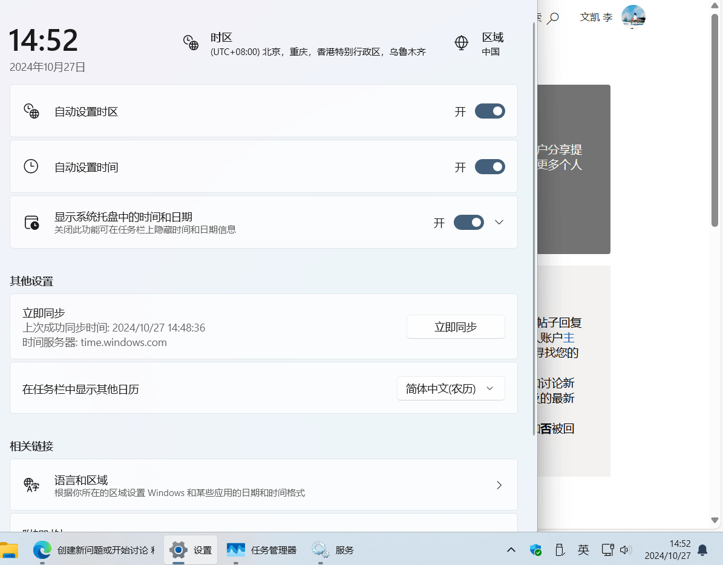The image size is (723, 565).
Task: Select the 设置 window in the taskbar
Action: 191,550
